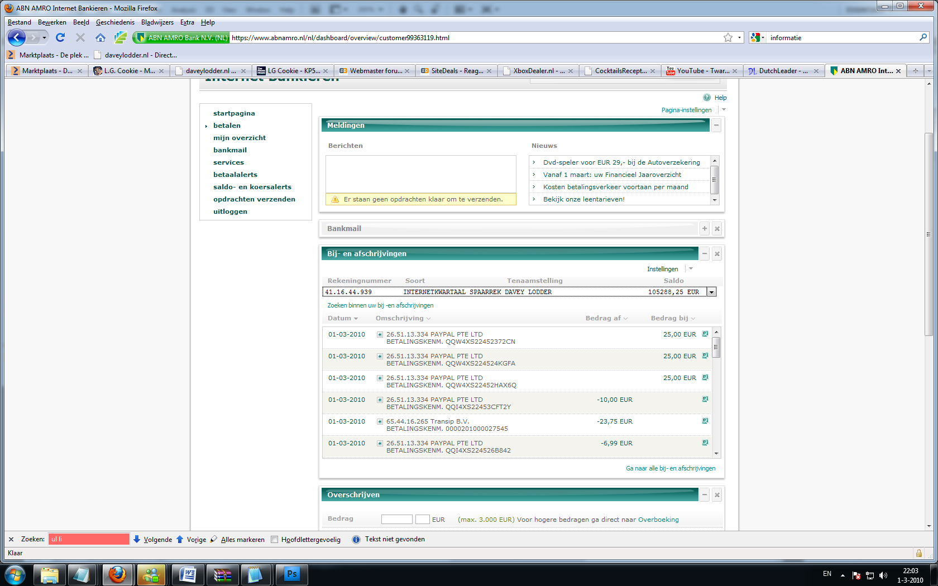The height and width of the screenshot is (586, 938).
Task: Close the Overschrijven panel
Action: point(717,494)
